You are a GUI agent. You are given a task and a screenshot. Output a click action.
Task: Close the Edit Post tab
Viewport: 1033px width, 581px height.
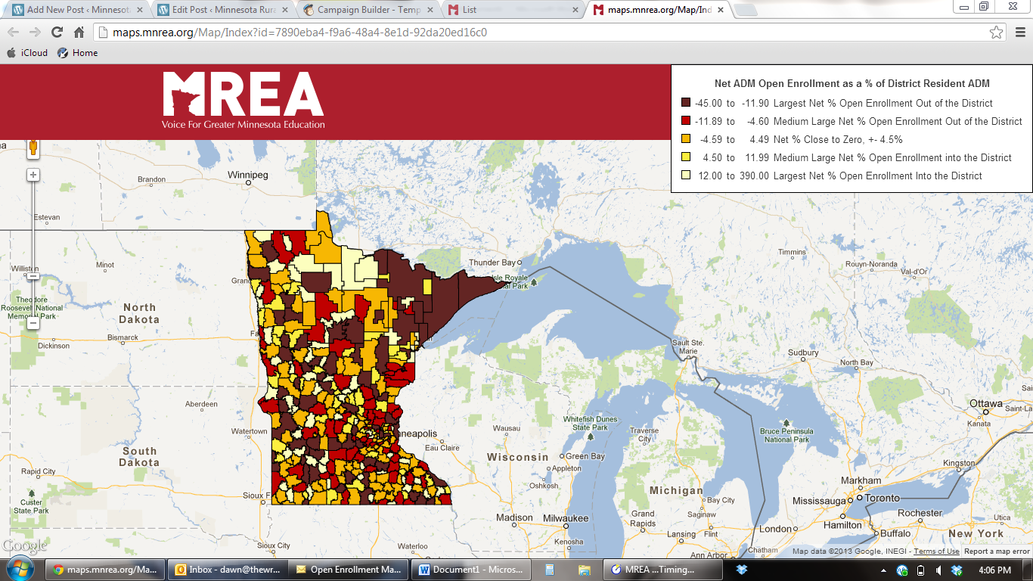pyautogui.click(x=284, y=10)
